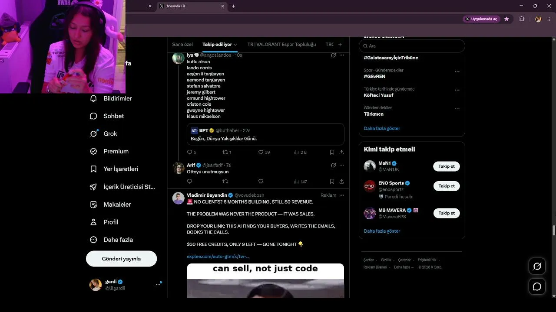This screenshot has width=556, height=312.
Task: Add a new timeline tab with plus
Action: pyautogui.click(x=340, y=45)
